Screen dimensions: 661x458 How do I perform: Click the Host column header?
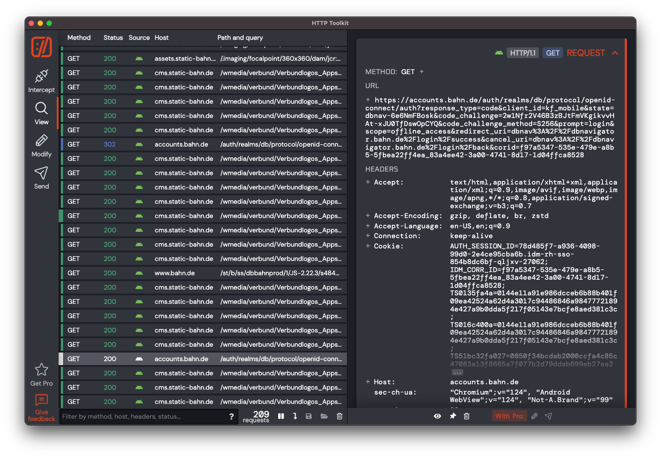pyautogui.click(x=161, y=38)
